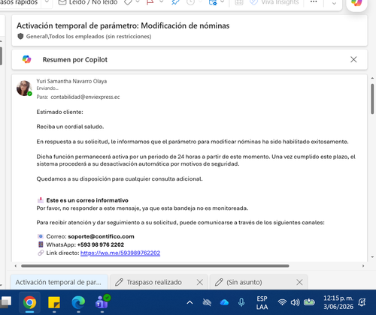Open the Wi-Fi network tray icon
The width and height of the screenshot is (376, 315).
tap(282, 302)
